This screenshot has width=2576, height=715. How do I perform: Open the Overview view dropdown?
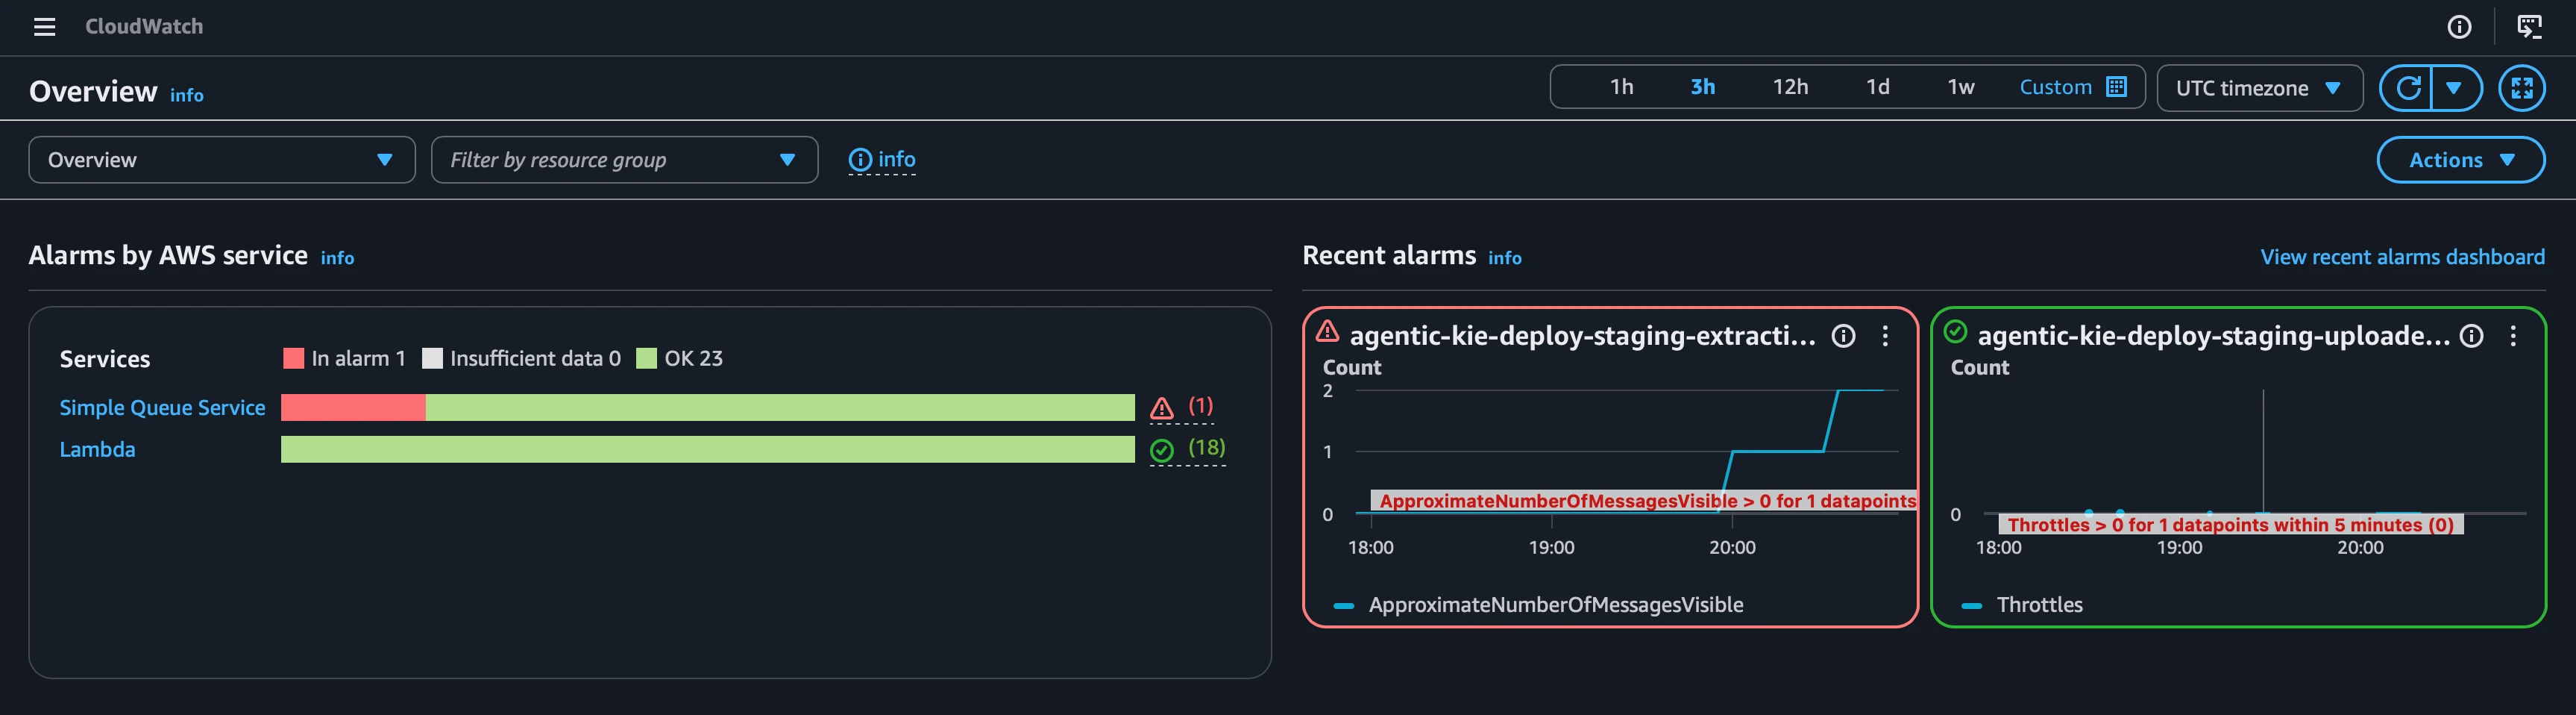[x=222, y=160]
